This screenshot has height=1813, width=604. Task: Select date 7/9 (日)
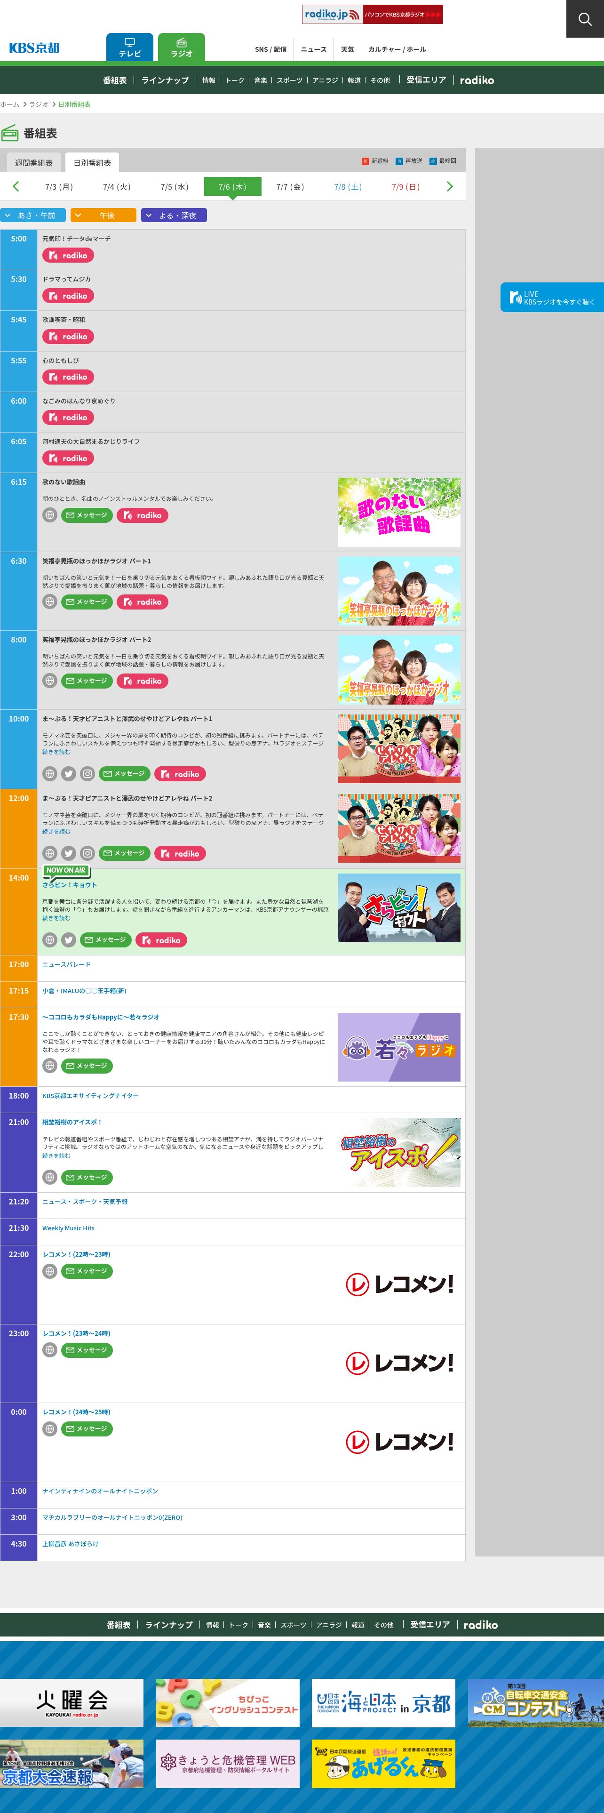point(405,186)
